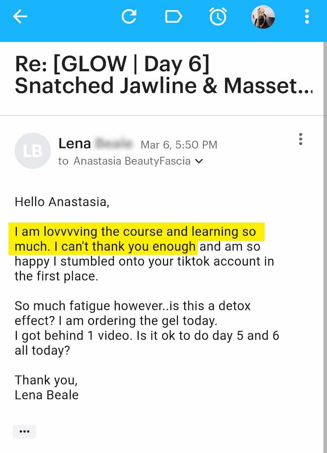Viewport: 327px width, 453px height.
Task: Expand recipient details chevron beside BeautyFascia
Action: point(199,161)
